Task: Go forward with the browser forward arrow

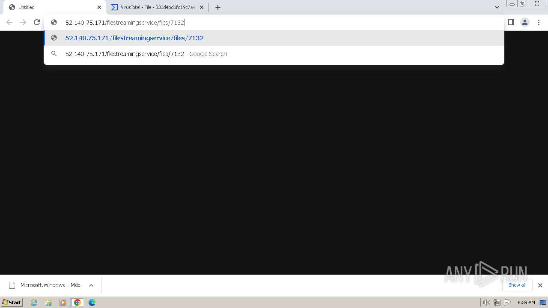Action: pos(23,22)
